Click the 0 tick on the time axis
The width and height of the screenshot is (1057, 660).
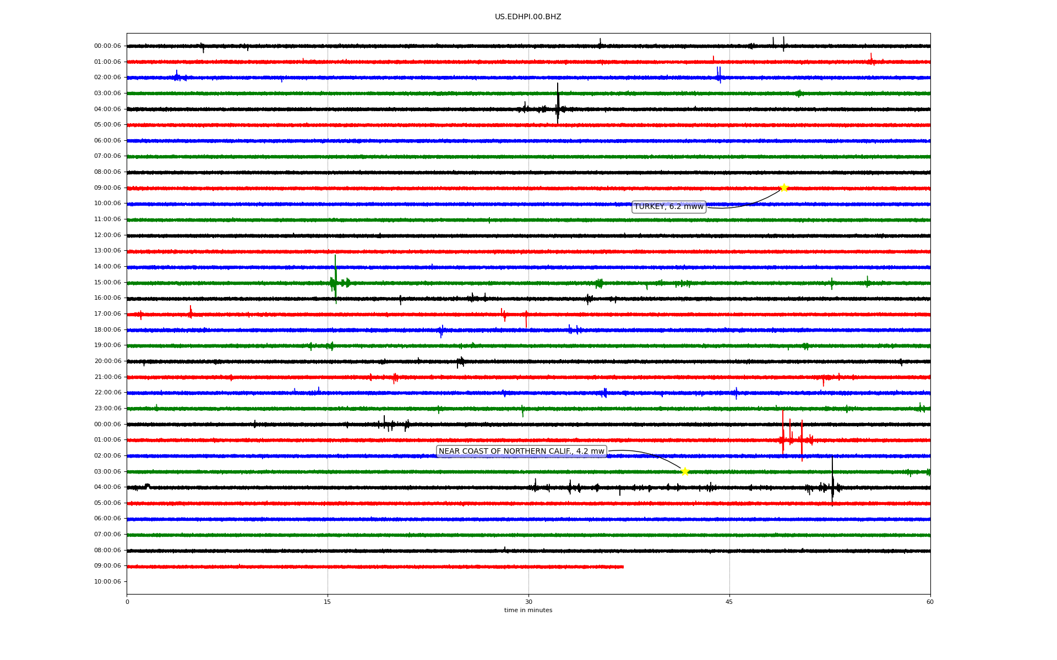(127, 602)
